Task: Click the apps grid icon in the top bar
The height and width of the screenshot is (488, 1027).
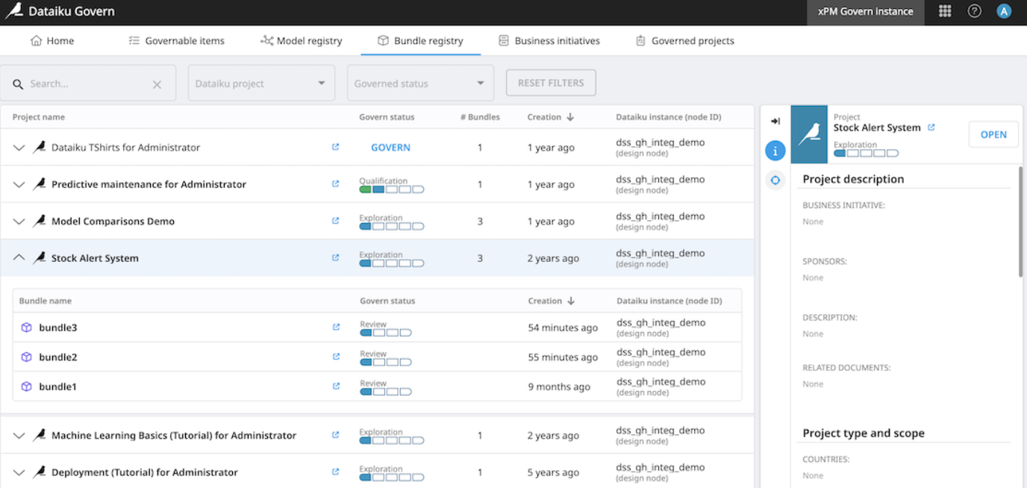Action: (944, 10)
